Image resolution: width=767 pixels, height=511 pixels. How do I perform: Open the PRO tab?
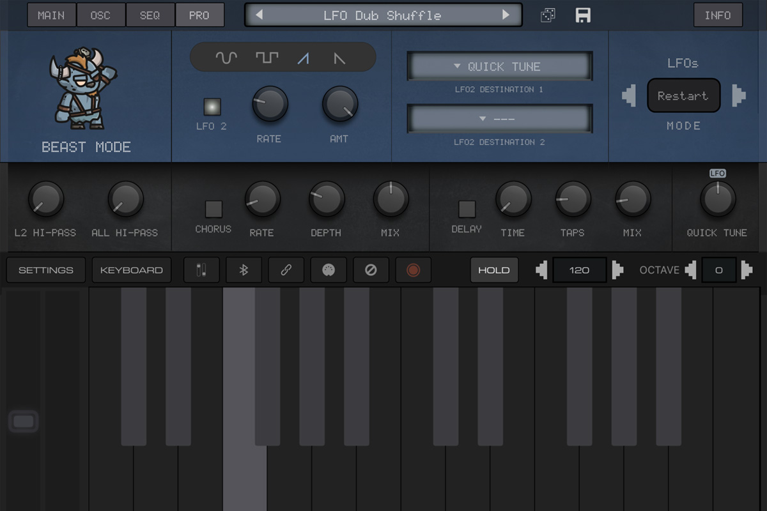pos(199,15)
